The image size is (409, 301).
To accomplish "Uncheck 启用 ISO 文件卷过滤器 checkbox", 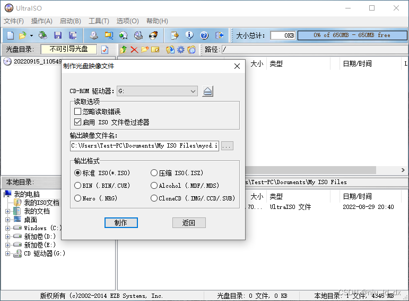I will coord(78,122).
